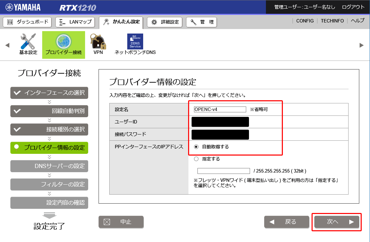The image size is (370, 242).
Task: Click the 設定完了 text
Action: coord(49,226)
